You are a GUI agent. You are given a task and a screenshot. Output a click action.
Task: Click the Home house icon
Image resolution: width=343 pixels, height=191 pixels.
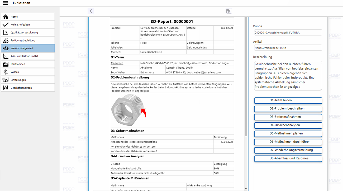click(6, 17)
